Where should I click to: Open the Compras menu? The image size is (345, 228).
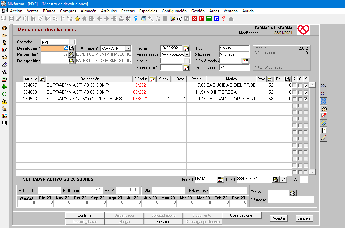click(x=68, y=11)
